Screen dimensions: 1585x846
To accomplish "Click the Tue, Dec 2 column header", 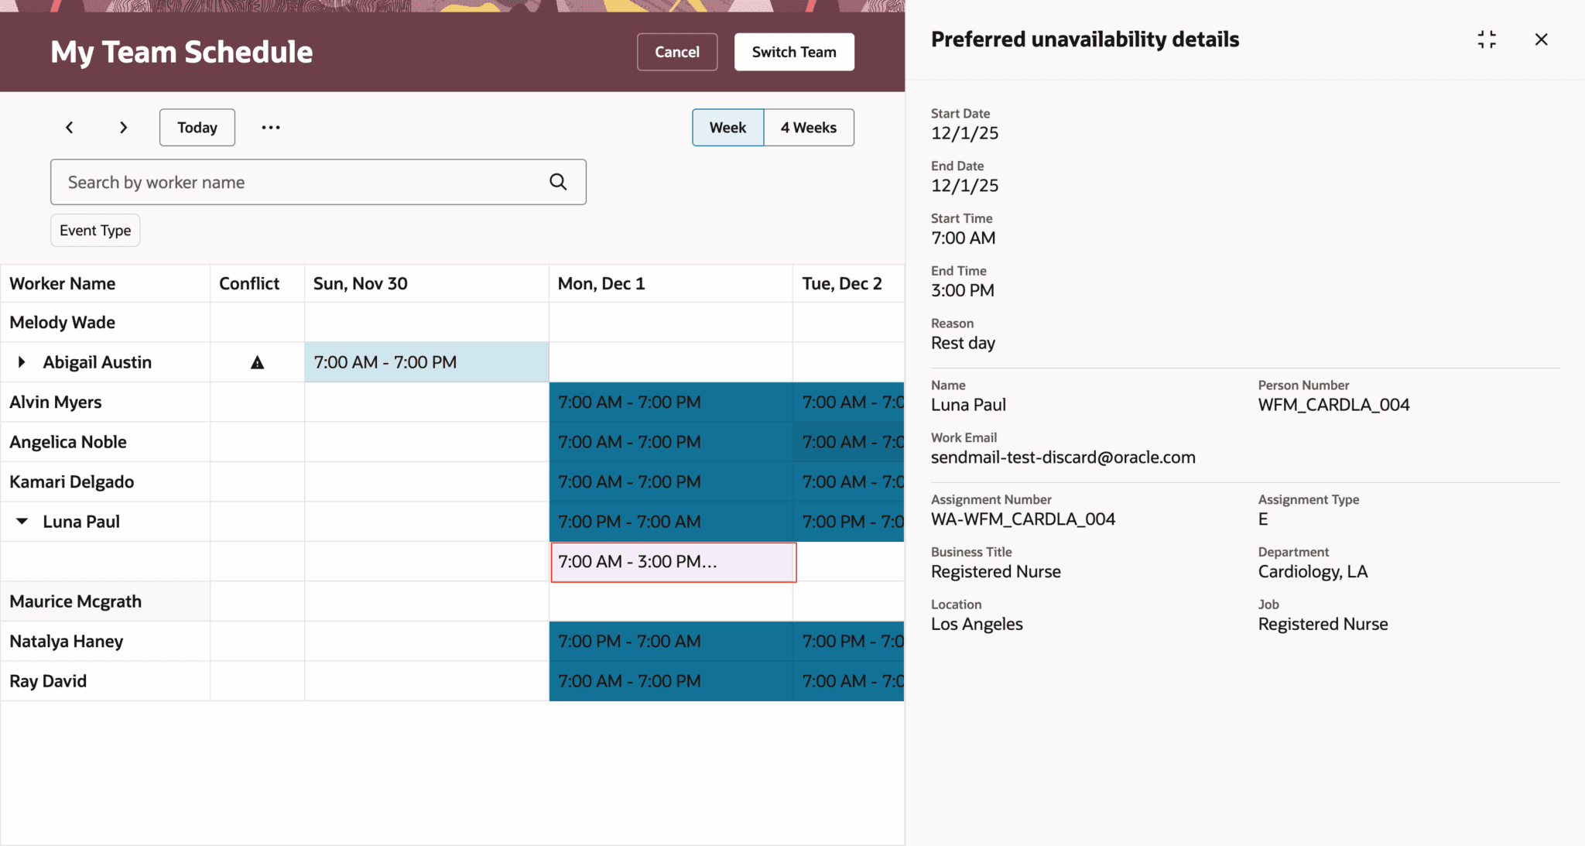I will (x=841, y=283).
